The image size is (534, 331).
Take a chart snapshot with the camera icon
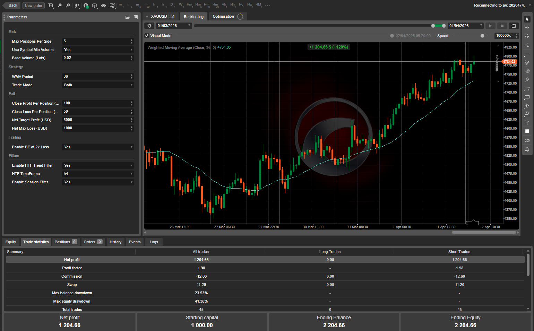tap(527, 140)
